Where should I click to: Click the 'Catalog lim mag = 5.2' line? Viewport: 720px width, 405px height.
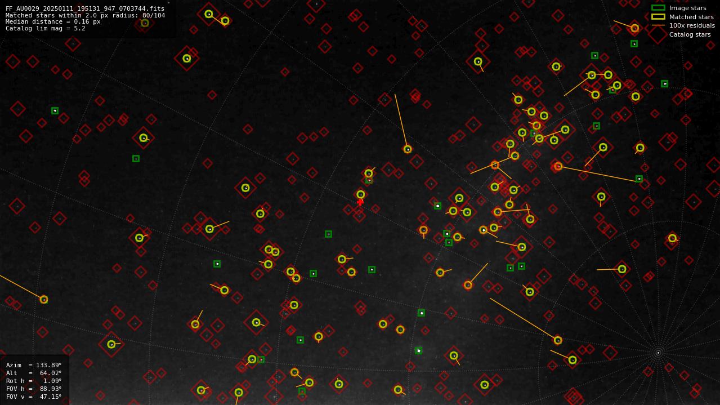click(46, 28)
